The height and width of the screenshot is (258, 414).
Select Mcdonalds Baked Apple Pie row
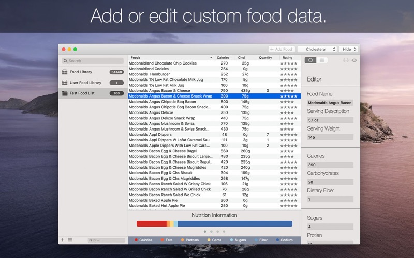(214, 200)
